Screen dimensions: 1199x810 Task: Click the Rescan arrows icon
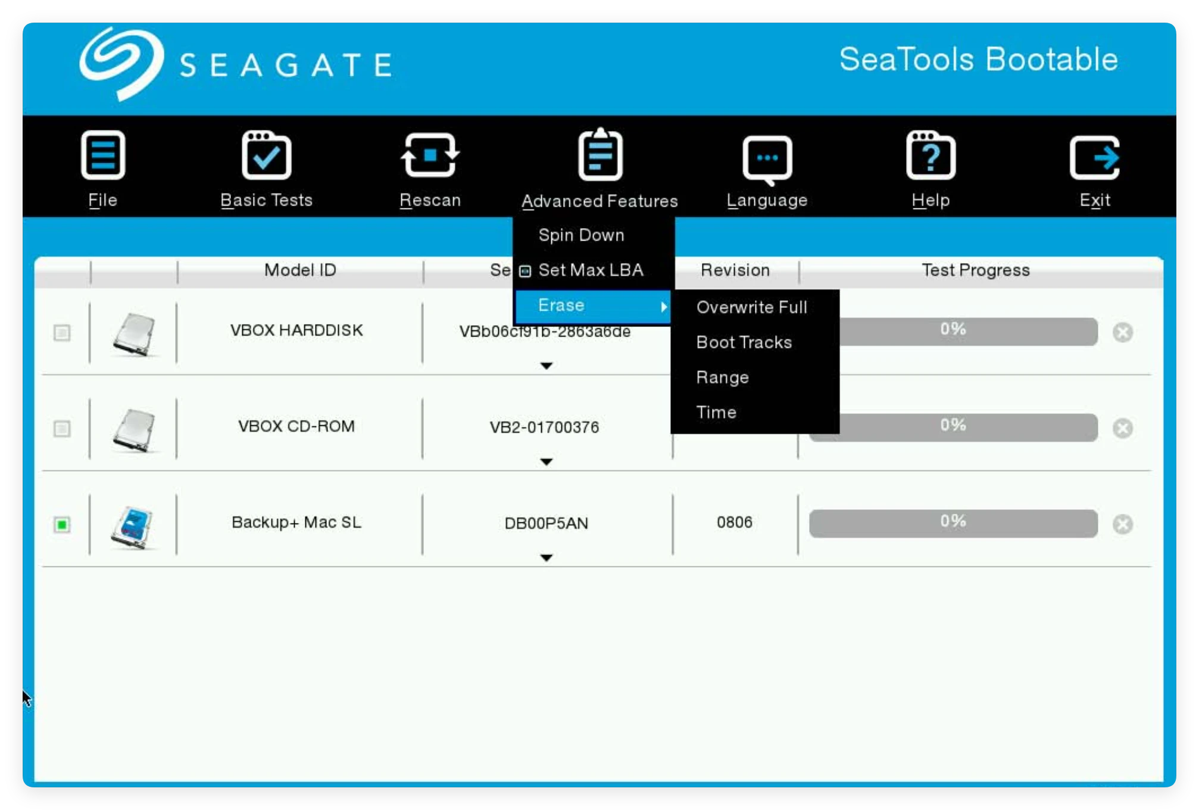(430, 155)
